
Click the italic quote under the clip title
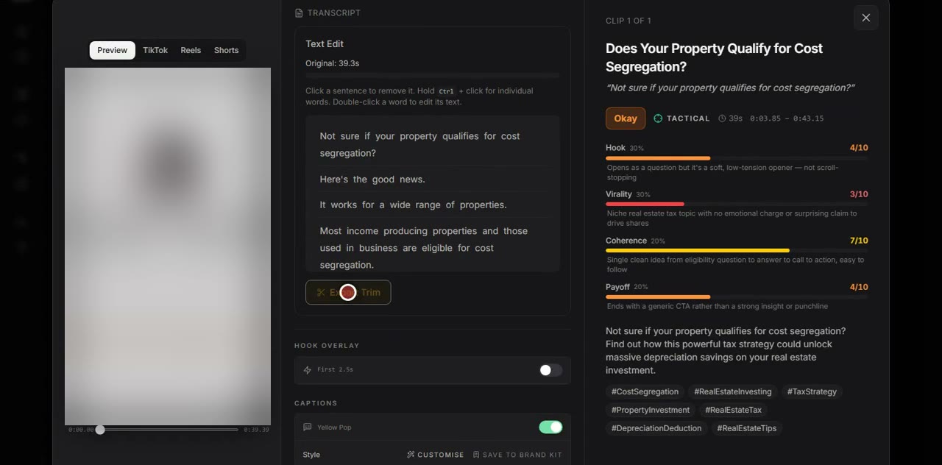(x=730, y=88)
